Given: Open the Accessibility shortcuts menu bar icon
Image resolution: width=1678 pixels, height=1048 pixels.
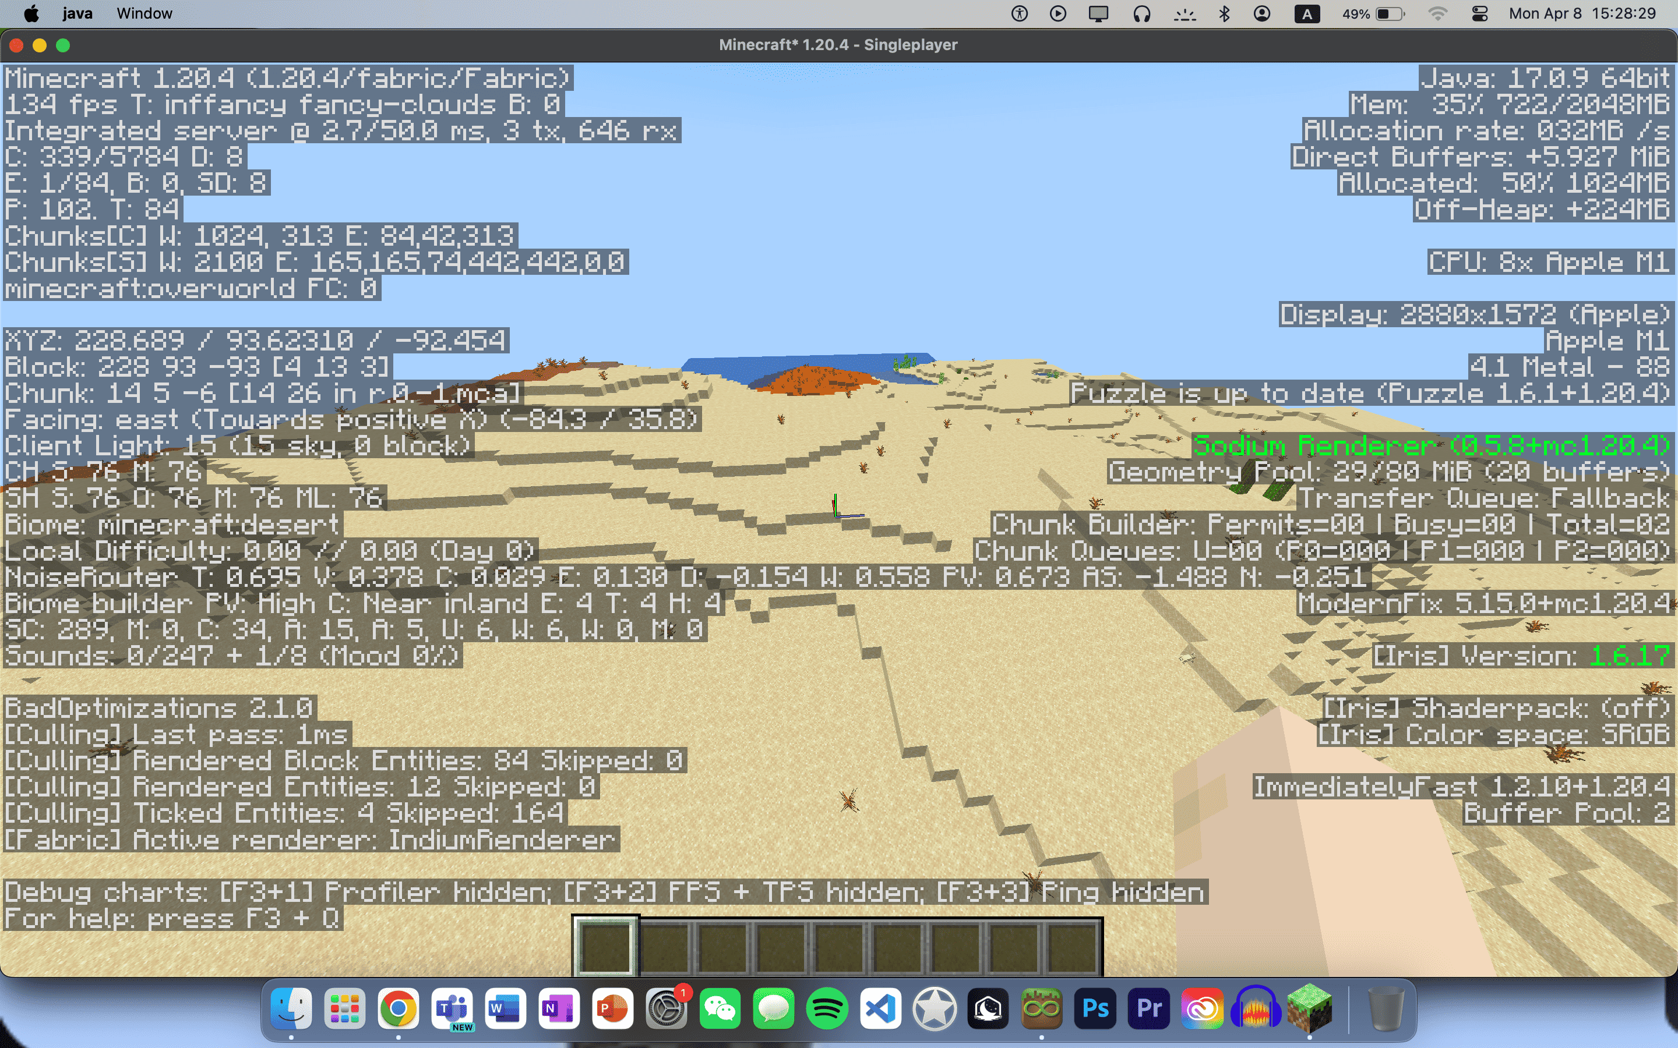Looking at the screenshot, I should (1019, 14).
